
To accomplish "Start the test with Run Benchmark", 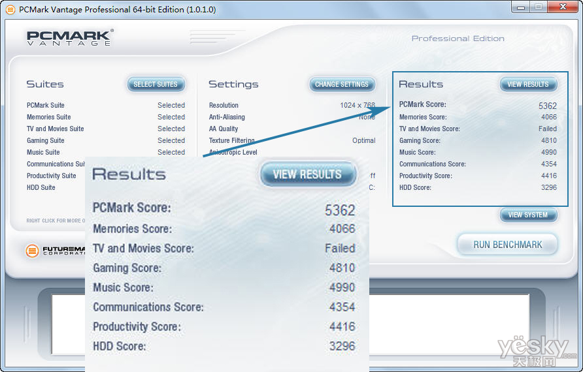I will click(508, 245).
